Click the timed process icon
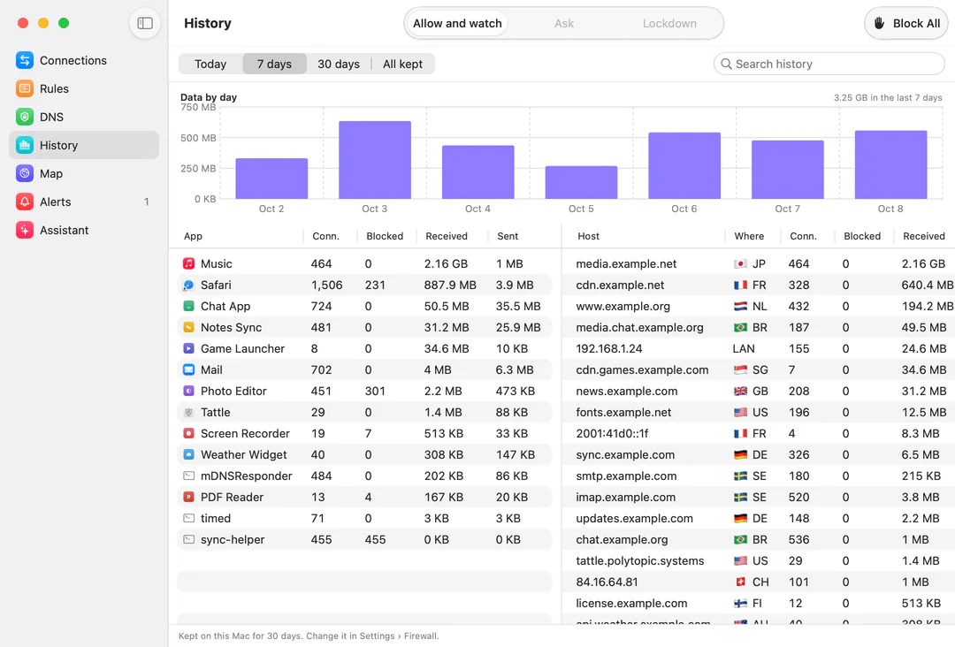The width and height of the screenshot is (955, 647). [x=189, y=519]
